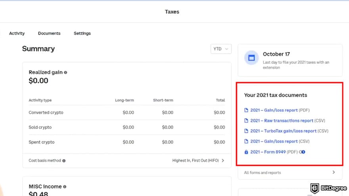Click the chevron next to All forms and reports
Screen dimensions: 349x196
[x=334, y=172]
